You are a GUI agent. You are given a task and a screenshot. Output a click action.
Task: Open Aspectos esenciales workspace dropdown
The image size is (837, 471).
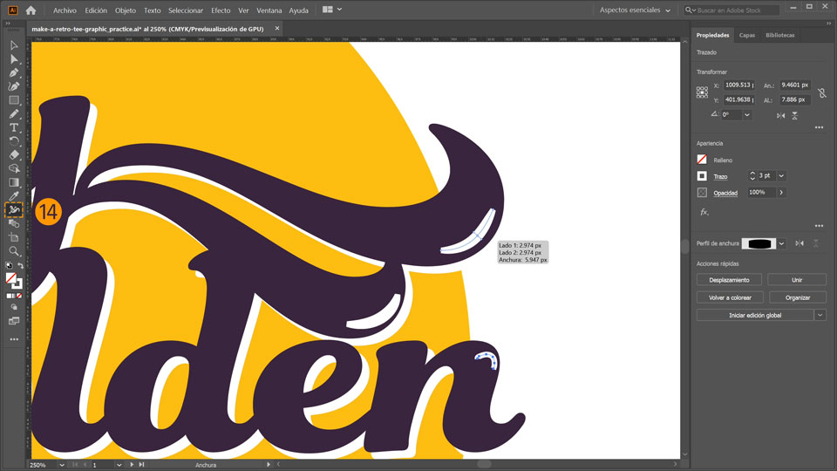635,10
